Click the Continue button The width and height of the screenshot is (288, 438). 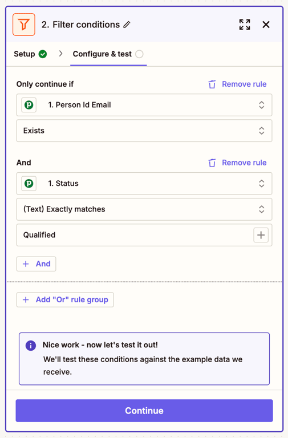tap(144, 411)
